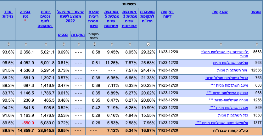Select liquidity index 81.5% cell
This screenshot has height=136, width=263.
[x=8, y=71]
